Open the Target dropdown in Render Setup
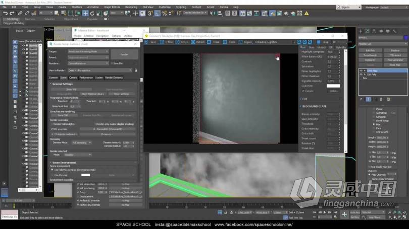The image size is (409, 229). point(88,51)
